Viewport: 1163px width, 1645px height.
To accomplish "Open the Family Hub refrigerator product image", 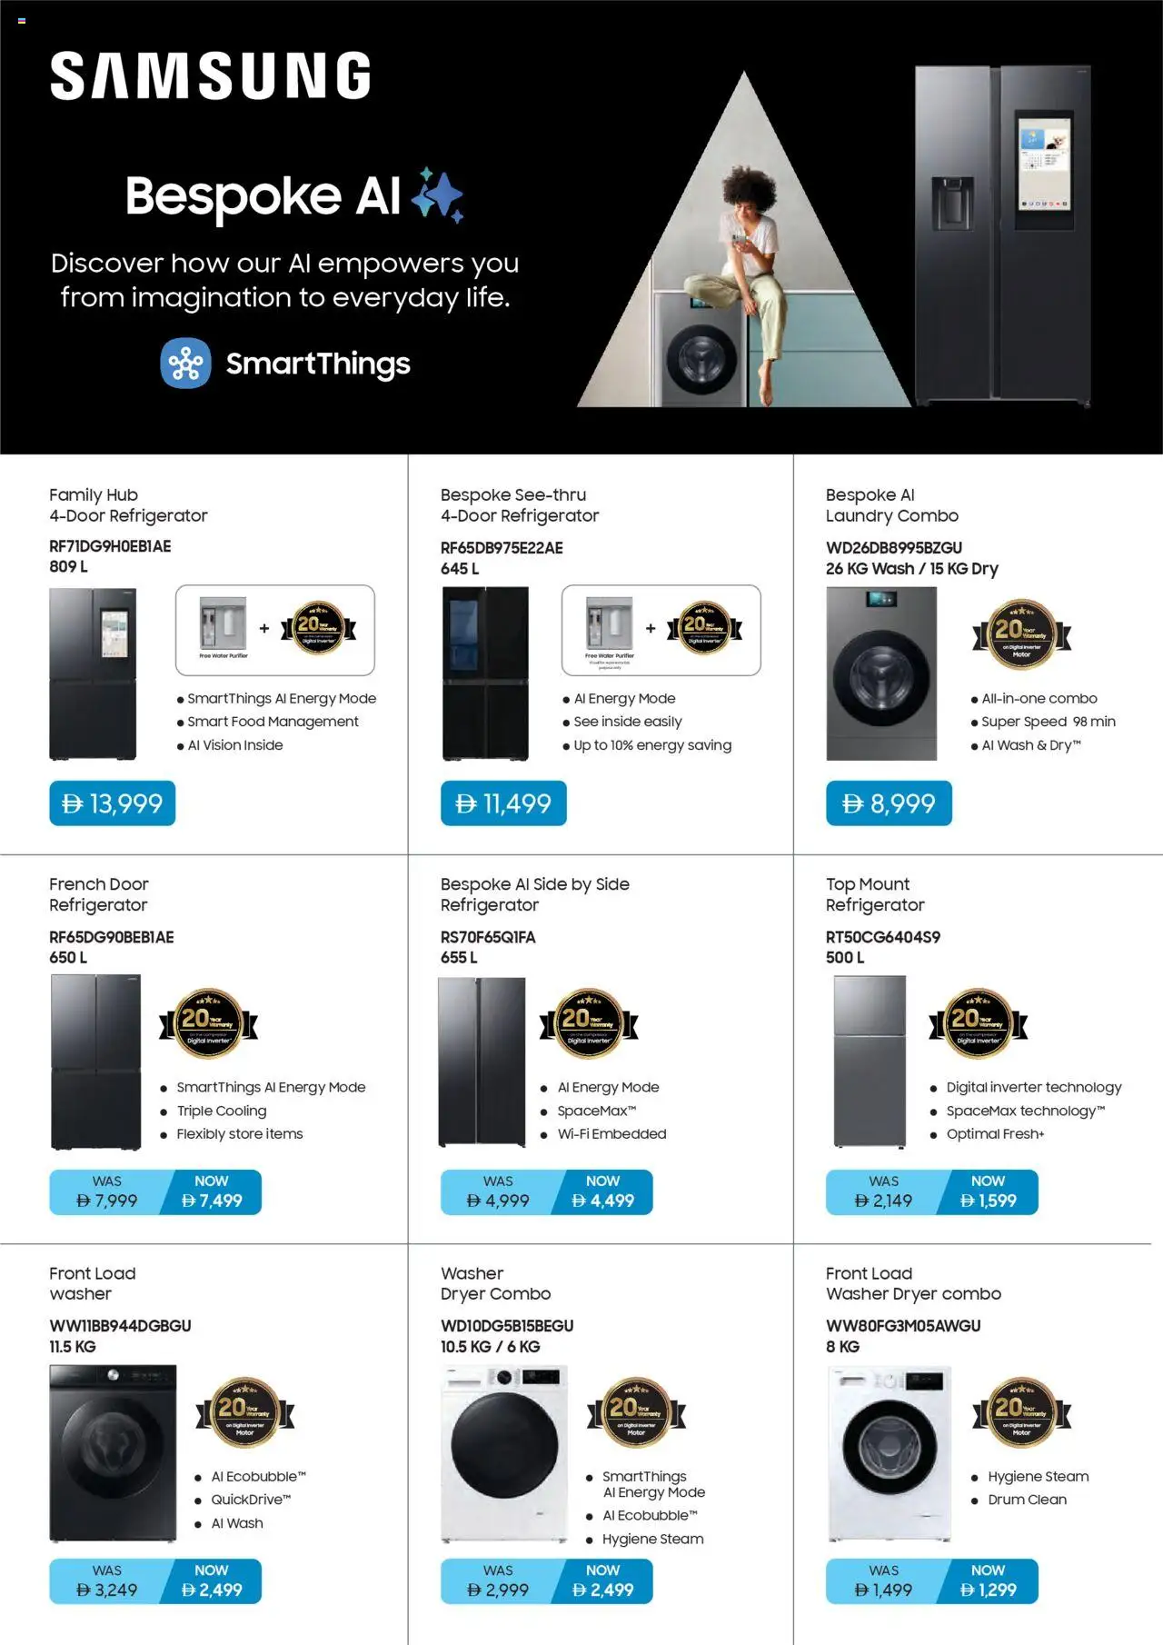I will click(x=93, y=673).
